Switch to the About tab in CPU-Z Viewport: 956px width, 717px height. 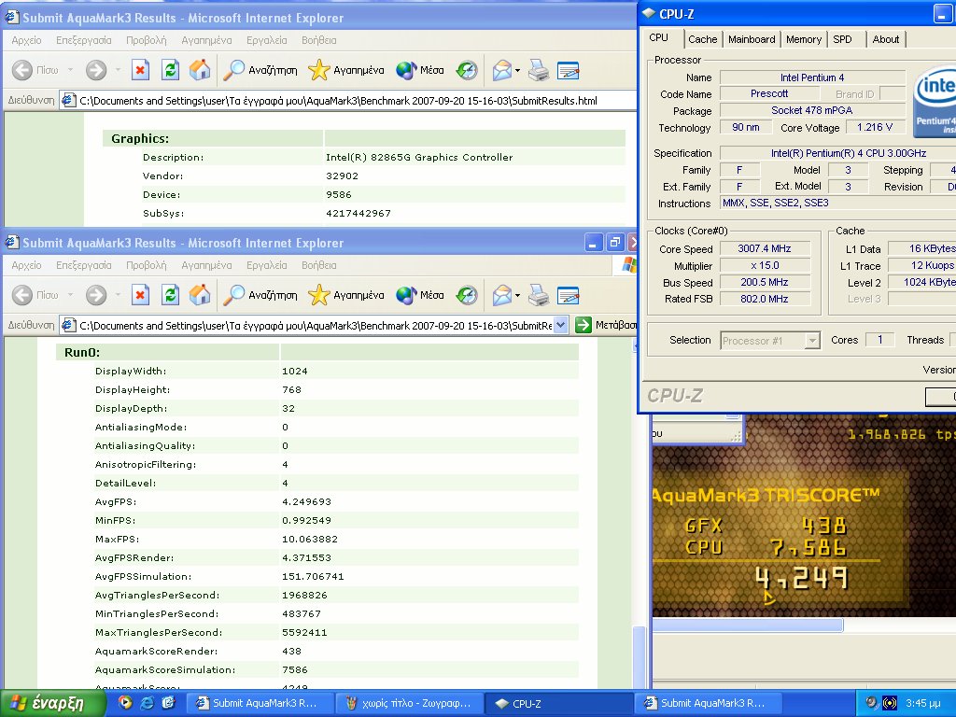point(885,39)
